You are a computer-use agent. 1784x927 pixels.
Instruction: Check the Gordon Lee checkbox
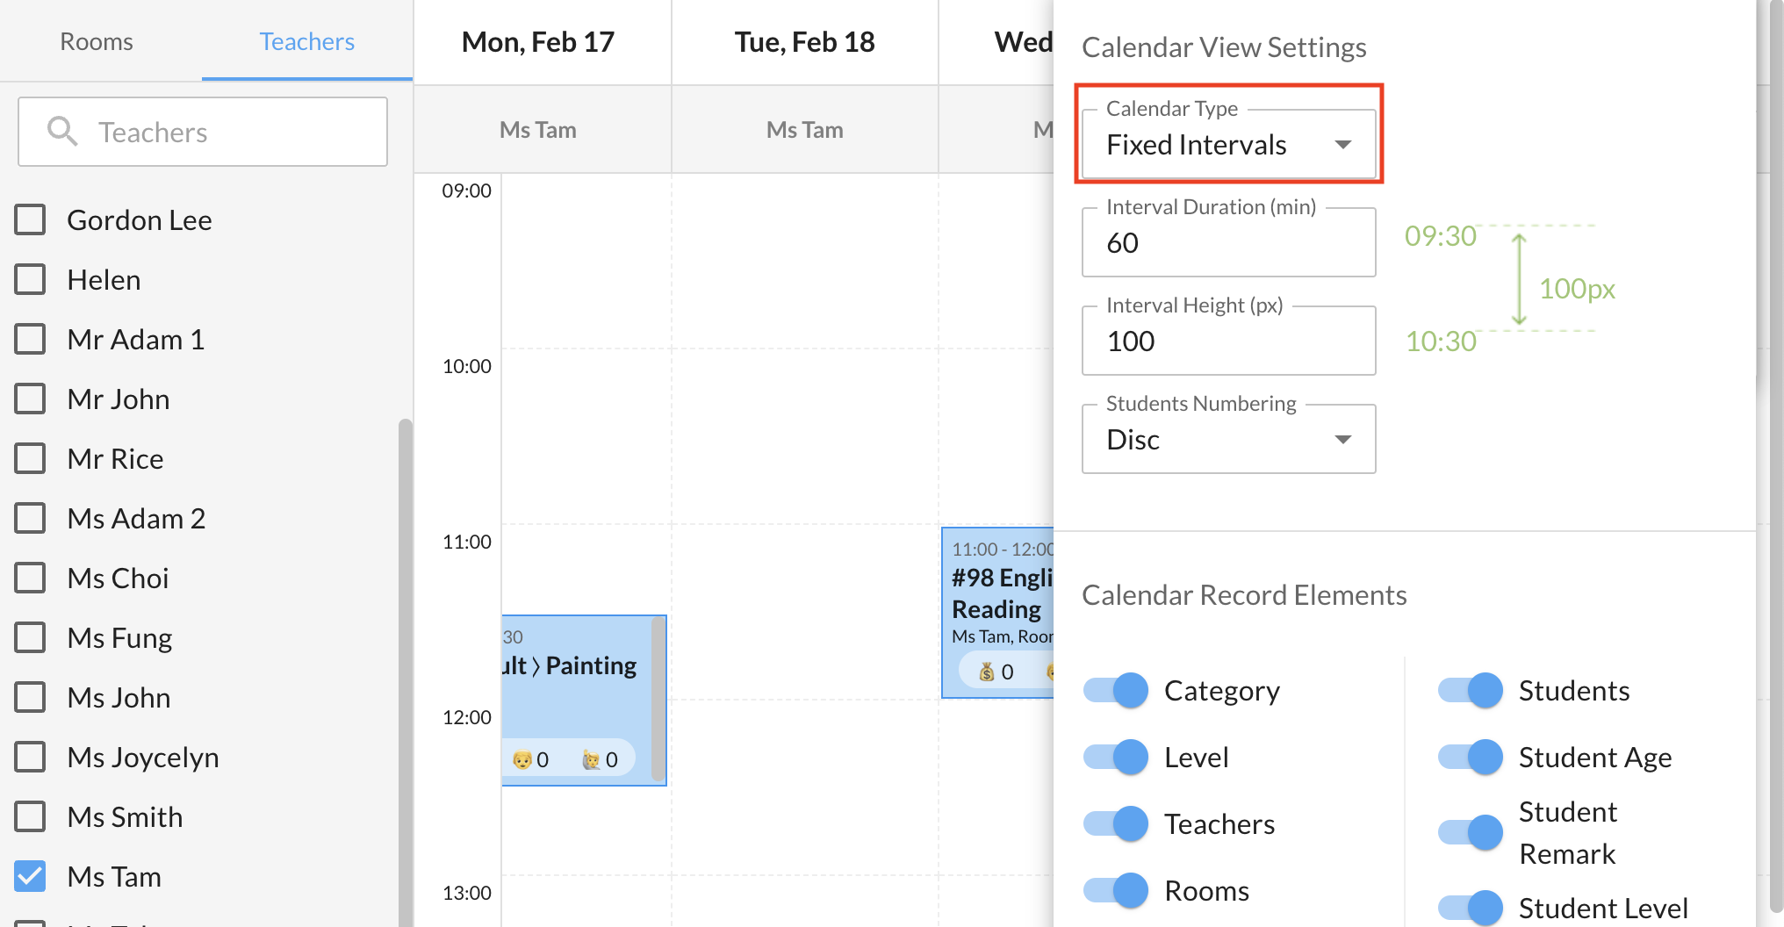tap(30, 219)
